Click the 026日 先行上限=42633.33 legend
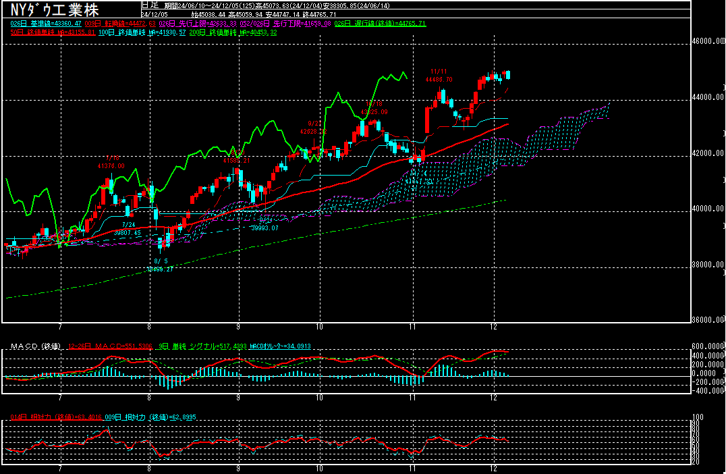Screen dimensions: 726x474 (x=198, y=23)
